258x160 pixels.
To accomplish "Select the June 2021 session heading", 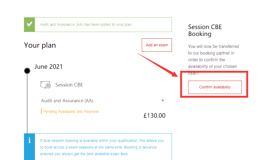I will point(49,67).
